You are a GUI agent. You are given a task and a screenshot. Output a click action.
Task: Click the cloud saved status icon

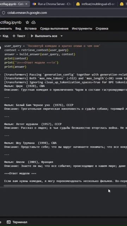coord(34,23)
